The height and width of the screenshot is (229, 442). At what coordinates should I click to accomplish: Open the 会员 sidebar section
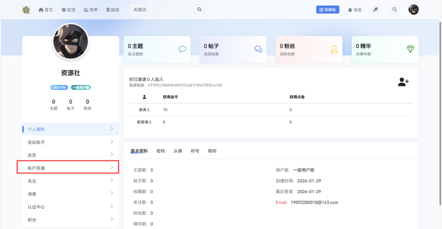click(70, 155)
